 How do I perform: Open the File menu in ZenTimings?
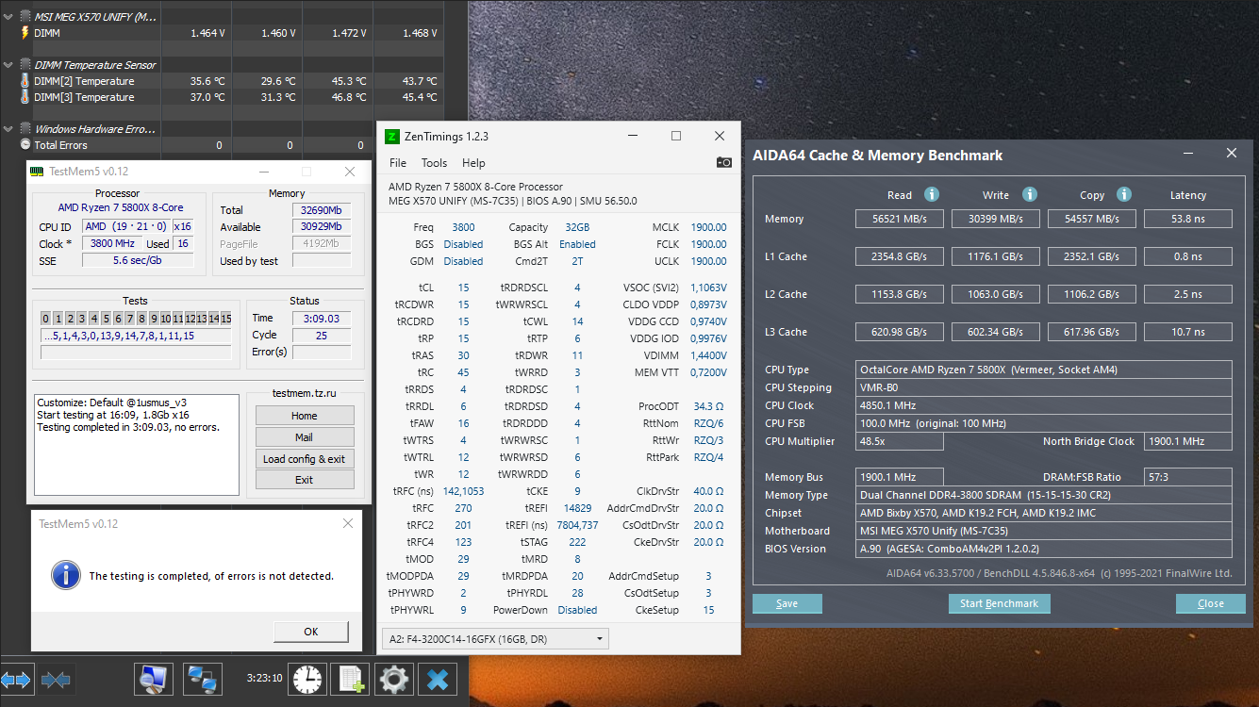coord(397,162)
